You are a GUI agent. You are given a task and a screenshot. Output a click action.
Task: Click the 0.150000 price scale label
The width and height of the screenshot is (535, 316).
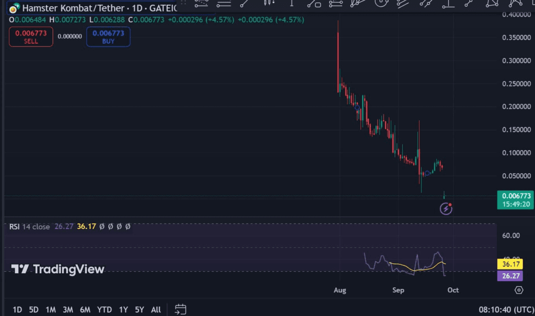click(516, 130)
